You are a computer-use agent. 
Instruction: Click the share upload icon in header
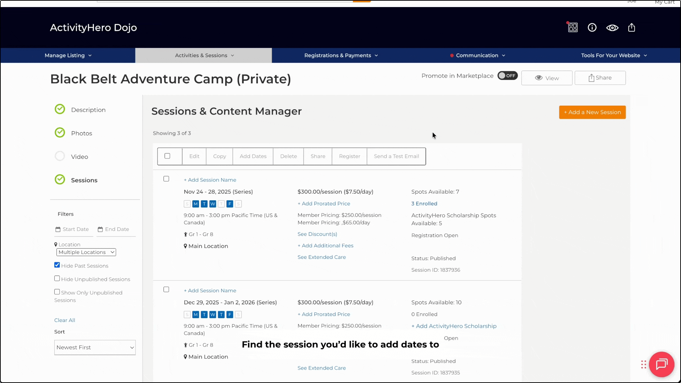click(631, 28)
